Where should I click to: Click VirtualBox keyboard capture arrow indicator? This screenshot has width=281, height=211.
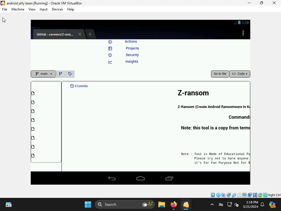265,195
